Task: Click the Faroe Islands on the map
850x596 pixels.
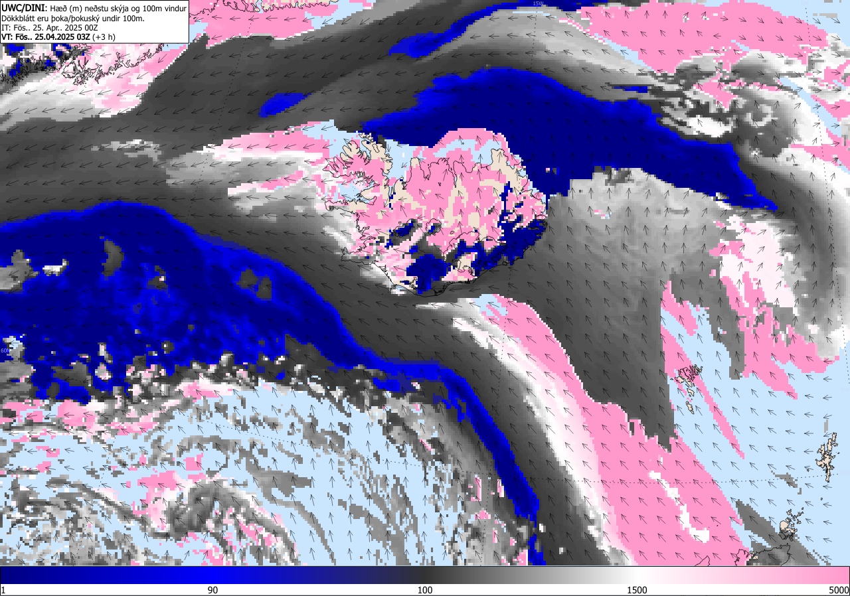Action: point(688,388)
